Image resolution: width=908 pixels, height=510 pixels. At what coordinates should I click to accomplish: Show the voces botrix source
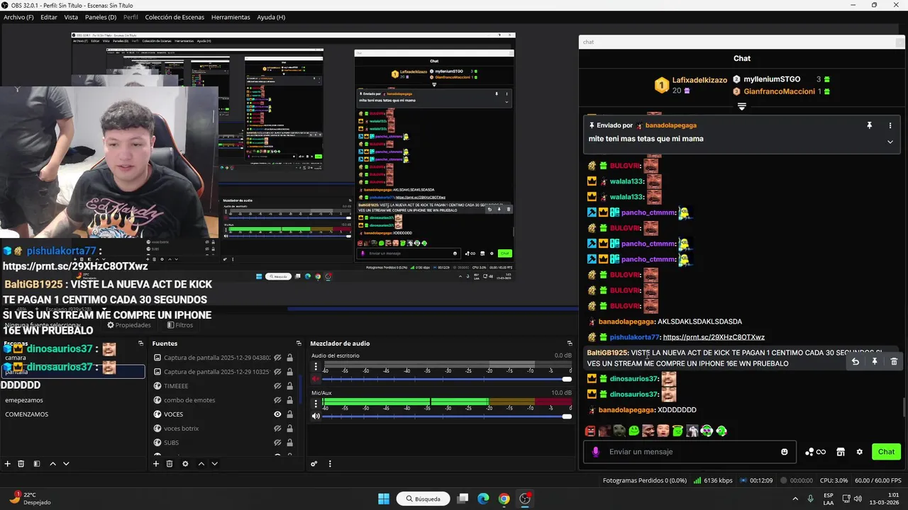[277, 429]
